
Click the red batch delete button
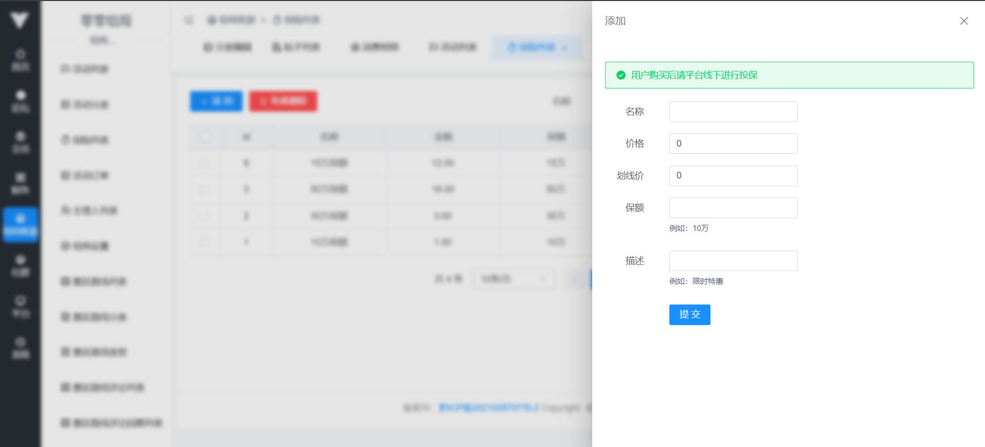click(283, 101)
